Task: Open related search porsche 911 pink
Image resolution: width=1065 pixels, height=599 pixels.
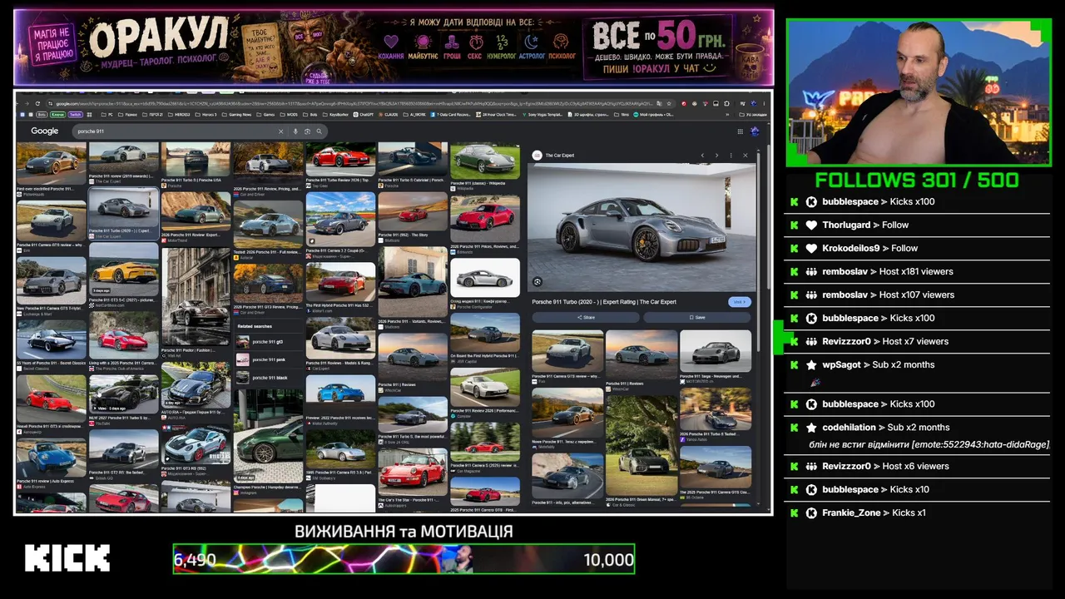Action: [x=268, y=359]
